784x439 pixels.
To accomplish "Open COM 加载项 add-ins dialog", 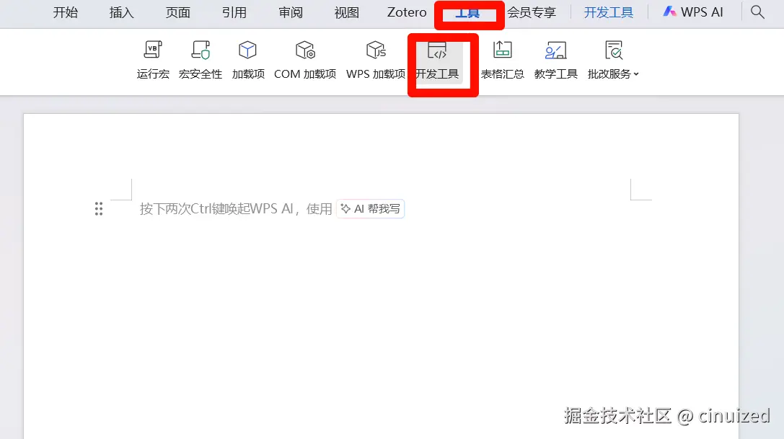I will pos(305,60).
